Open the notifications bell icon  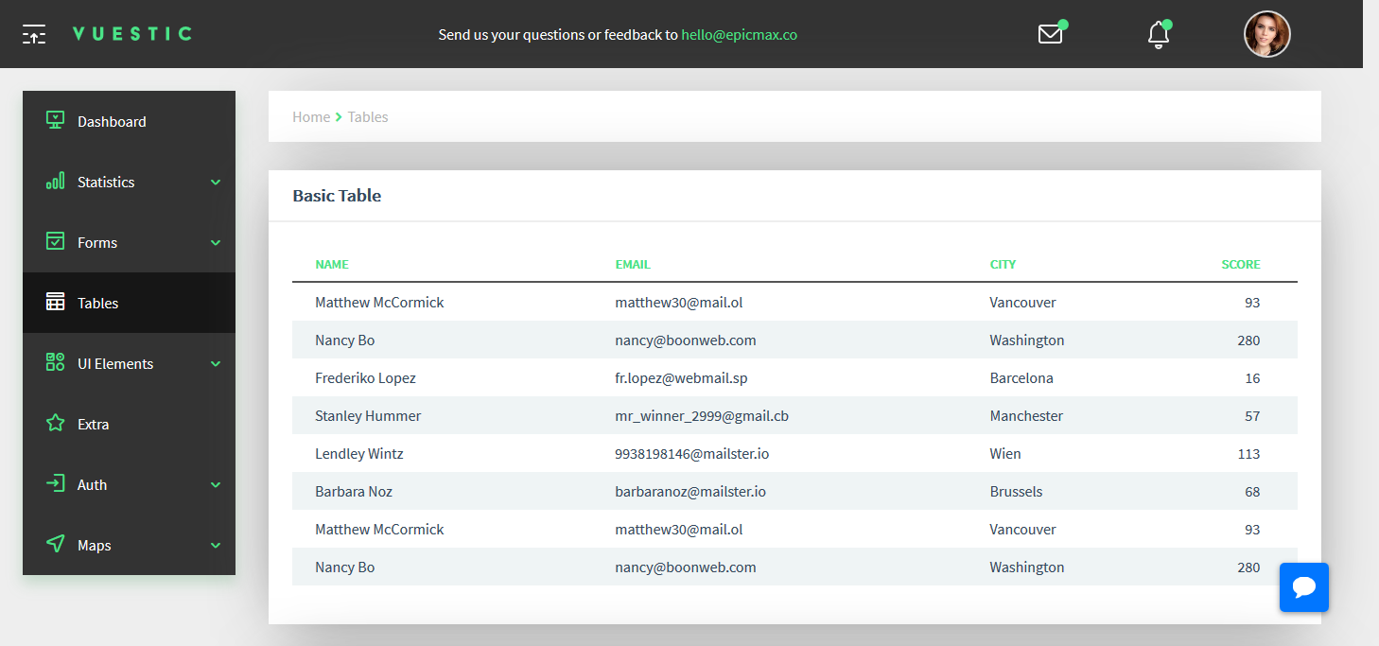click(x=1158, y=34)
